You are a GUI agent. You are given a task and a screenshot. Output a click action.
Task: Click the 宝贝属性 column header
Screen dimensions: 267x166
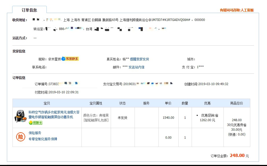click(96, 103)
